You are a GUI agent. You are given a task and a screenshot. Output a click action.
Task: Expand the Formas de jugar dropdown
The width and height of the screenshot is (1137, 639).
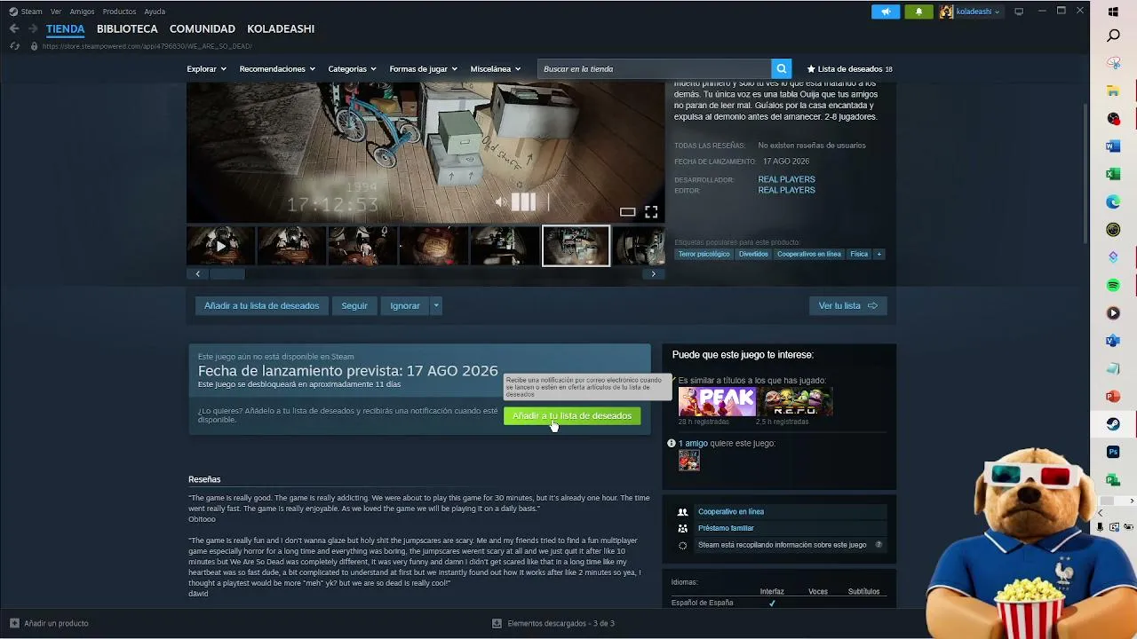coord(423,68)
